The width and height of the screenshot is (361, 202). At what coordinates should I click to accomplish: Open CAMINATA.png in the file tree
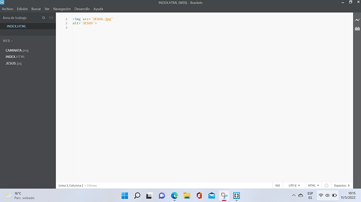pyautogui.click(x=17, y=50)
